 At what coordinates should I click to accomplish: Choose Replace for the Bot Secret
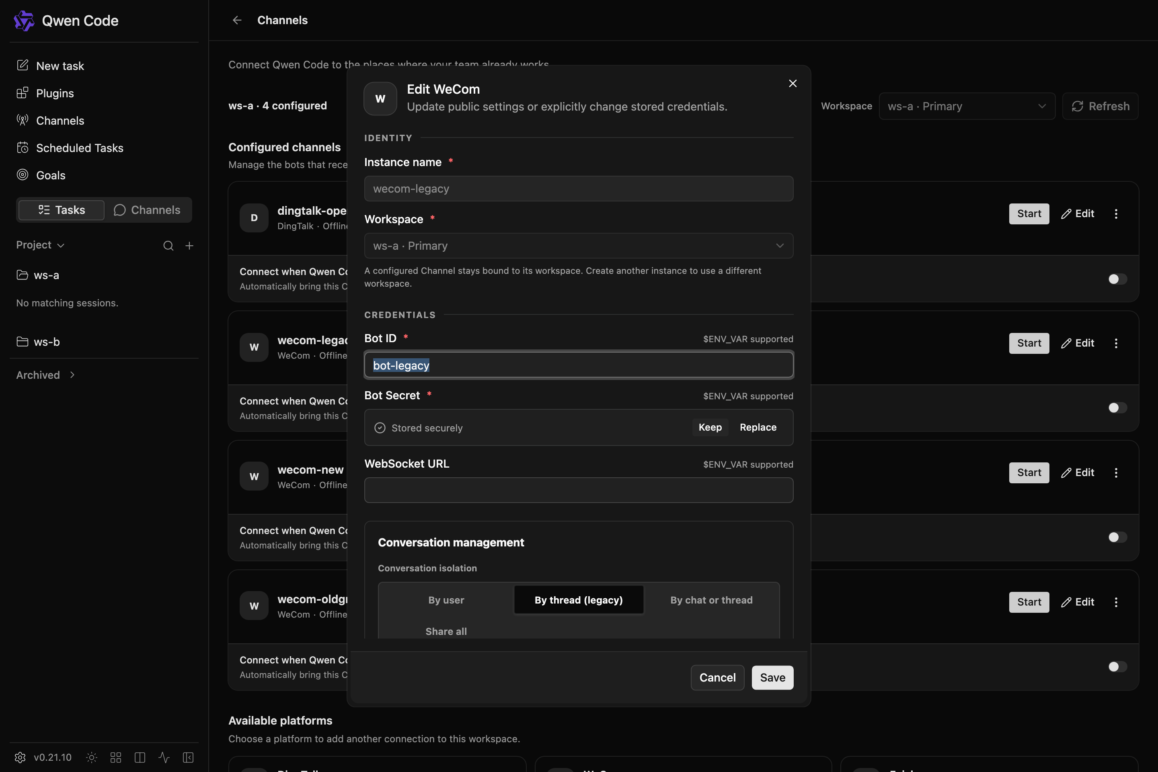pyautogui.click(x=758, y=427)
